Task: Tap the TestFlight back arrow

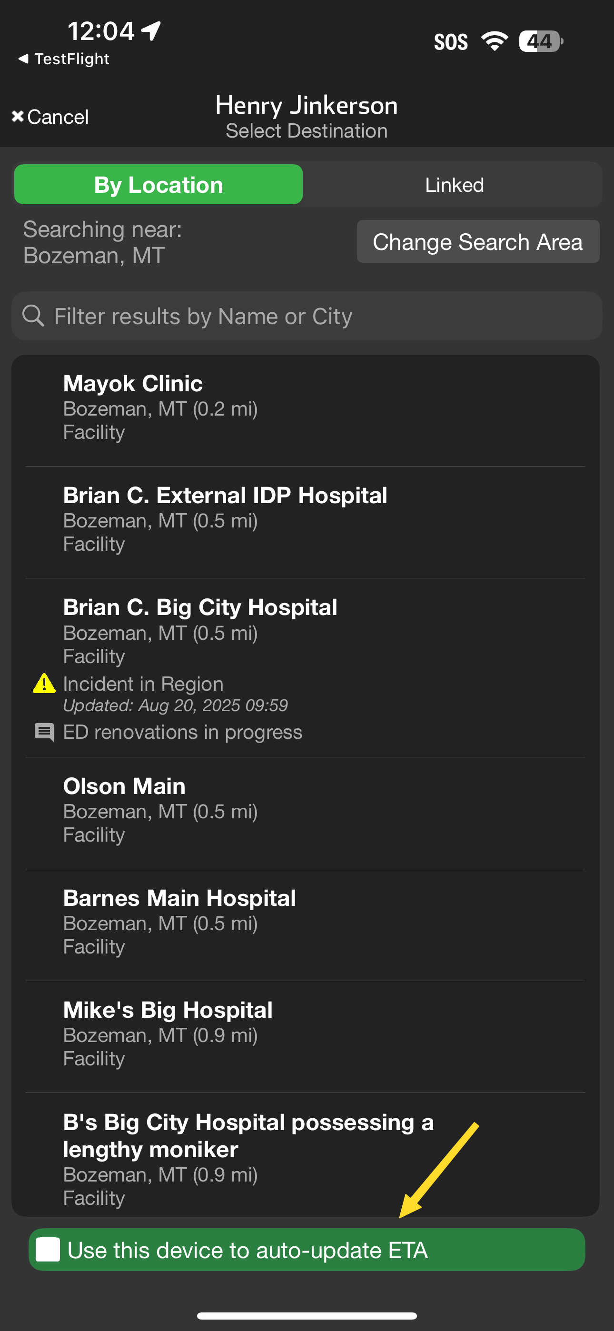Action: (x=23, y=59)
